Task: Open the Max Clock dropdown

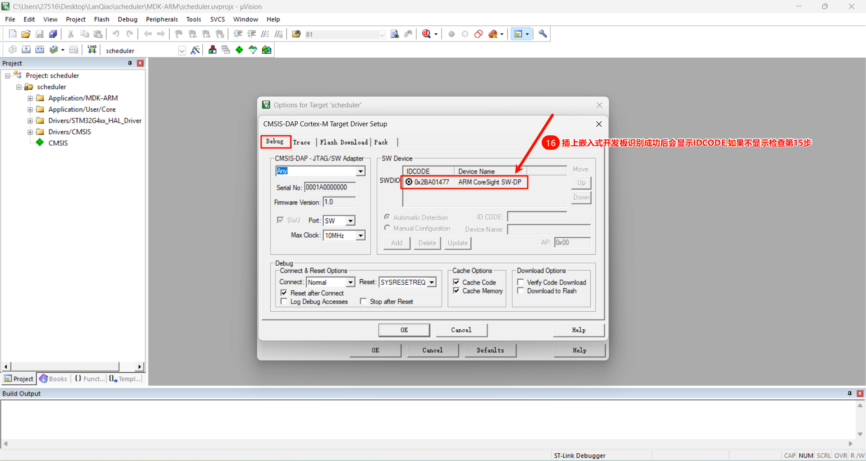Action: 360,235
